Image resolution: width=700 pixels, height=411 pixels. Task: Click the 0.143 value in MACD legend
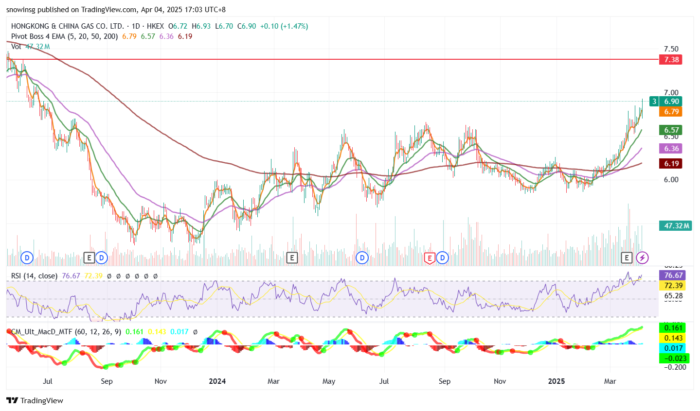pos(157,332)
